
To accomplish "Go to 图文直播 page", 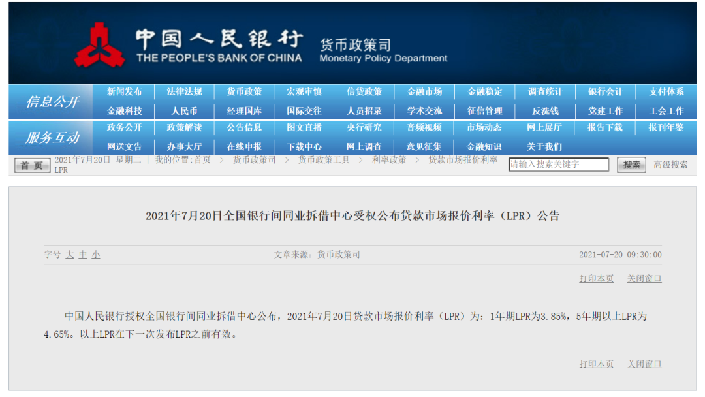I will pos(304,128).
